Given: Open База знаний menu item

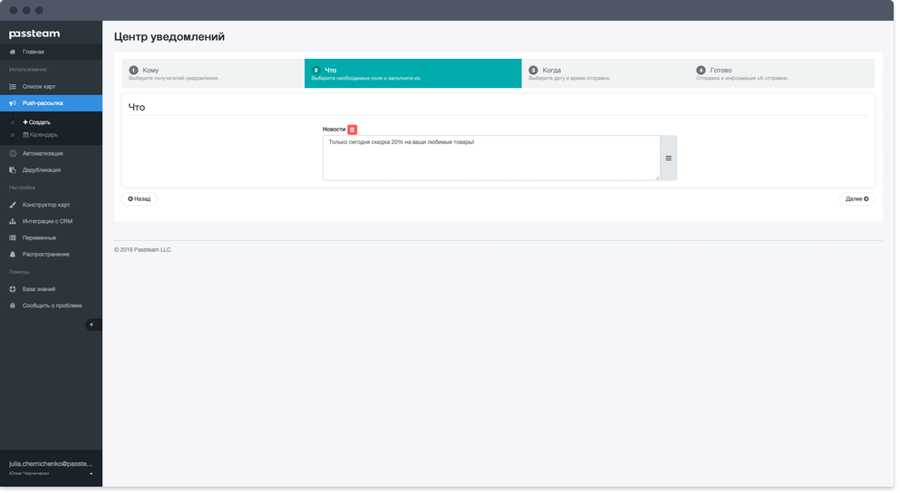Looking at the screenshot, I should coord(51,289).
